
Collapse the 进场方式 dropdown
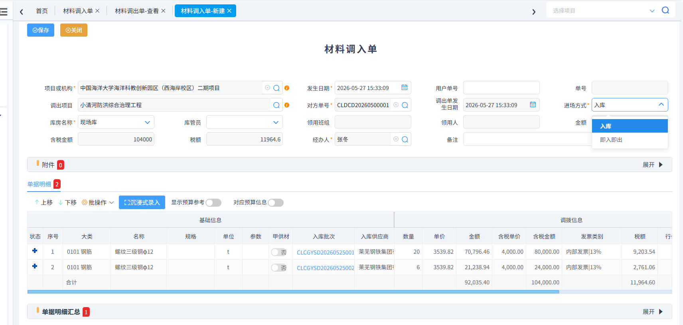pyautogui.click(x=661, y=105)
